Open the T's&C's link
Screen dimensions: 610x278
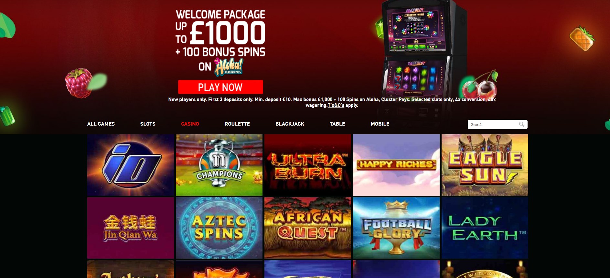click(x=336, y=105)
